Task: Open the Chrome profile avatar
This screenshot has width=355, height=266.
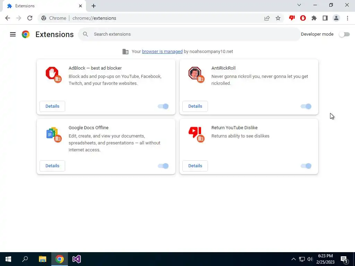Action: point(336,18)
